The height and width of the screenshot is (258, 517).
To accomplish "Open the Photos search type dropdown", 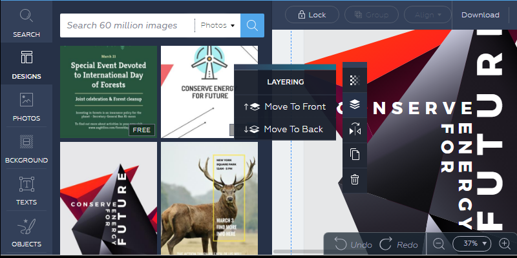I will coord(218,26).
